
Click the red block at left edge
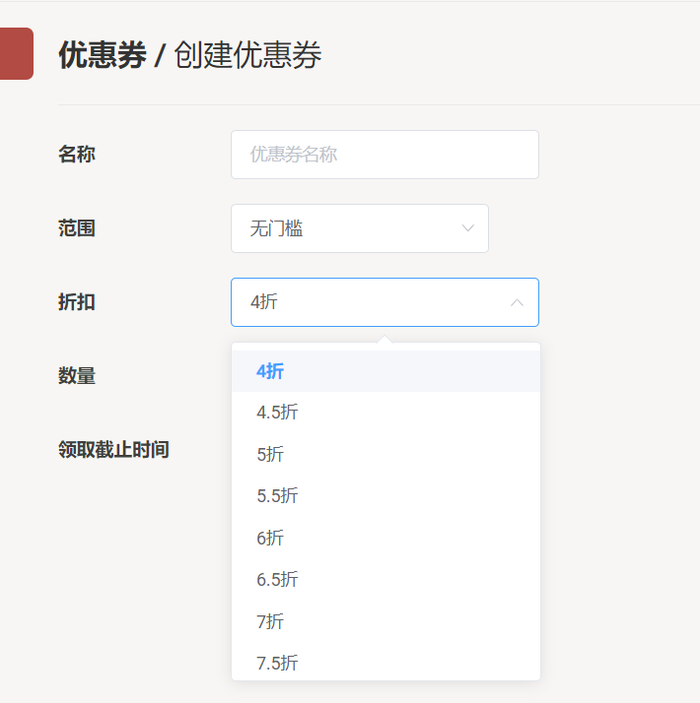coord(16,53)
